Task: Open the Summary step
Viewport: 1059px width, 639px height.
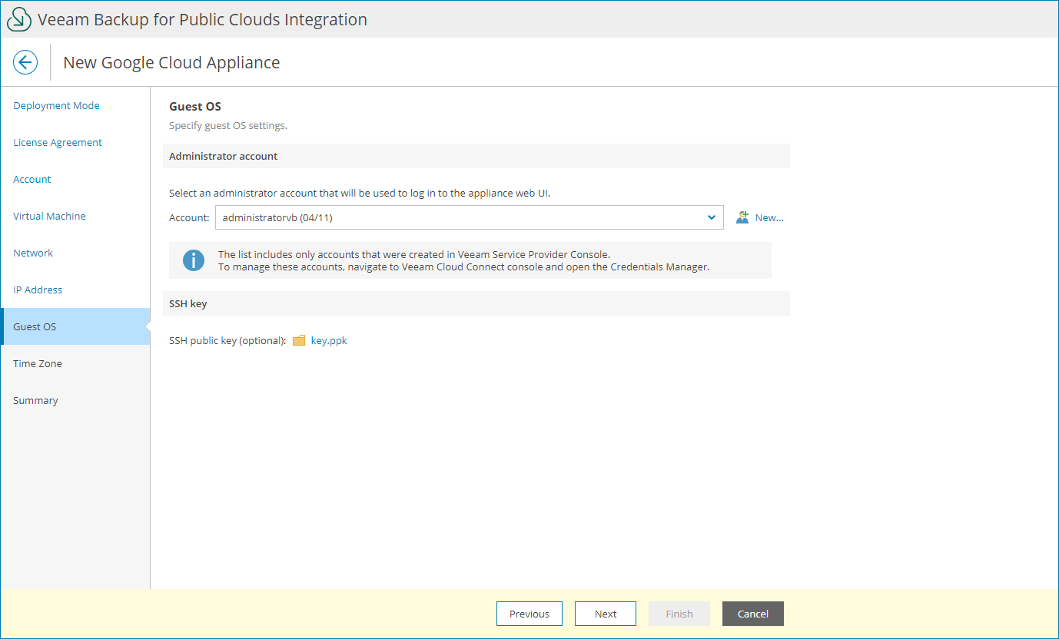Action: (x=35, y=400)
